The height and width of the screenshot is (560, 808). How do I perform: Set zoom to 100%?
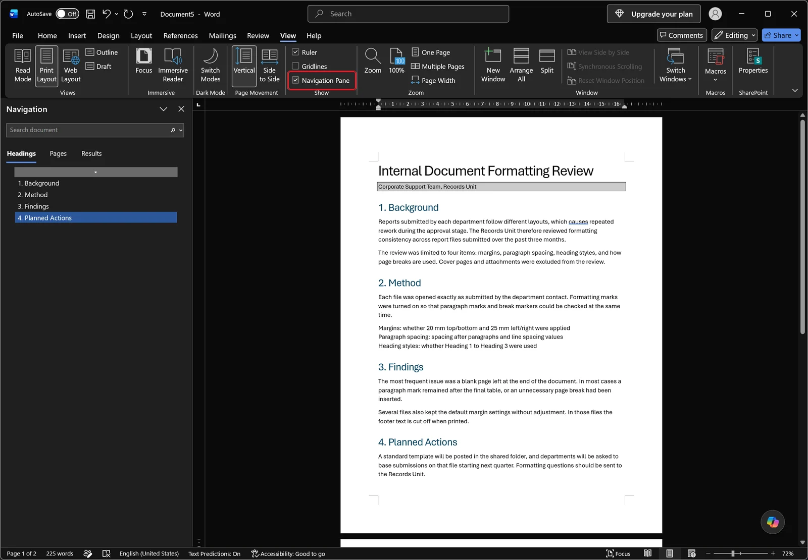(x=396, y=62)
